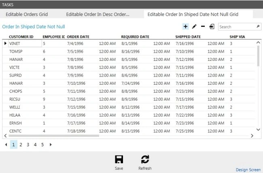Click shipped date 7/22/1996 cell

point(185,115)
